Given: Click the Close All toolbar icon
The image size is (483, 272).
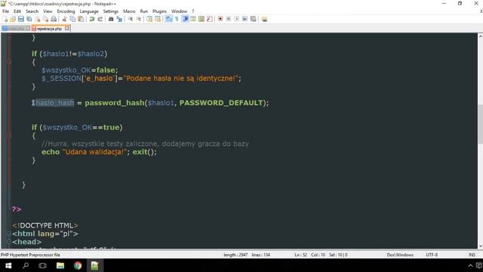Looking at the screenshot, I should coord(45,19).
